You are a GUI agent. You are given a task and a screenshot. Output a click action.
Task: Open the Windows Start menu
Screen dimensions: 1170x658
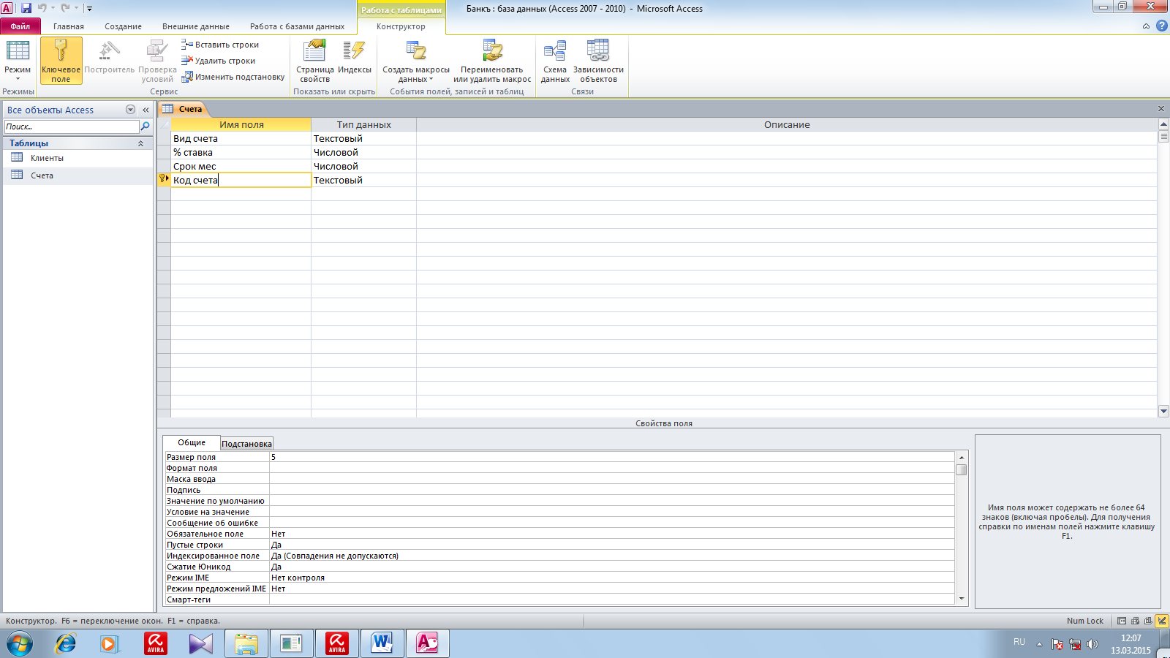pyautogui.click(x=20, y=643)
